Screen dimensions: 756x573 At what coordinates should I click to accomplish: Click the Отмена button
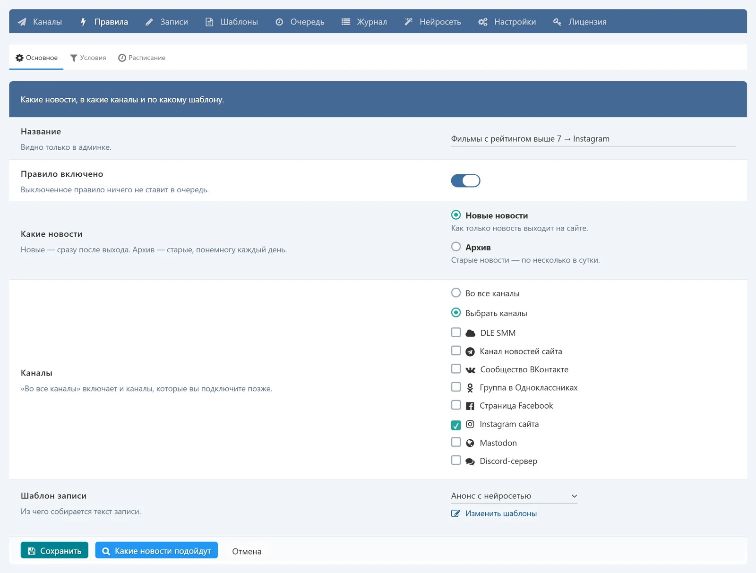click(x=247, y=551)
